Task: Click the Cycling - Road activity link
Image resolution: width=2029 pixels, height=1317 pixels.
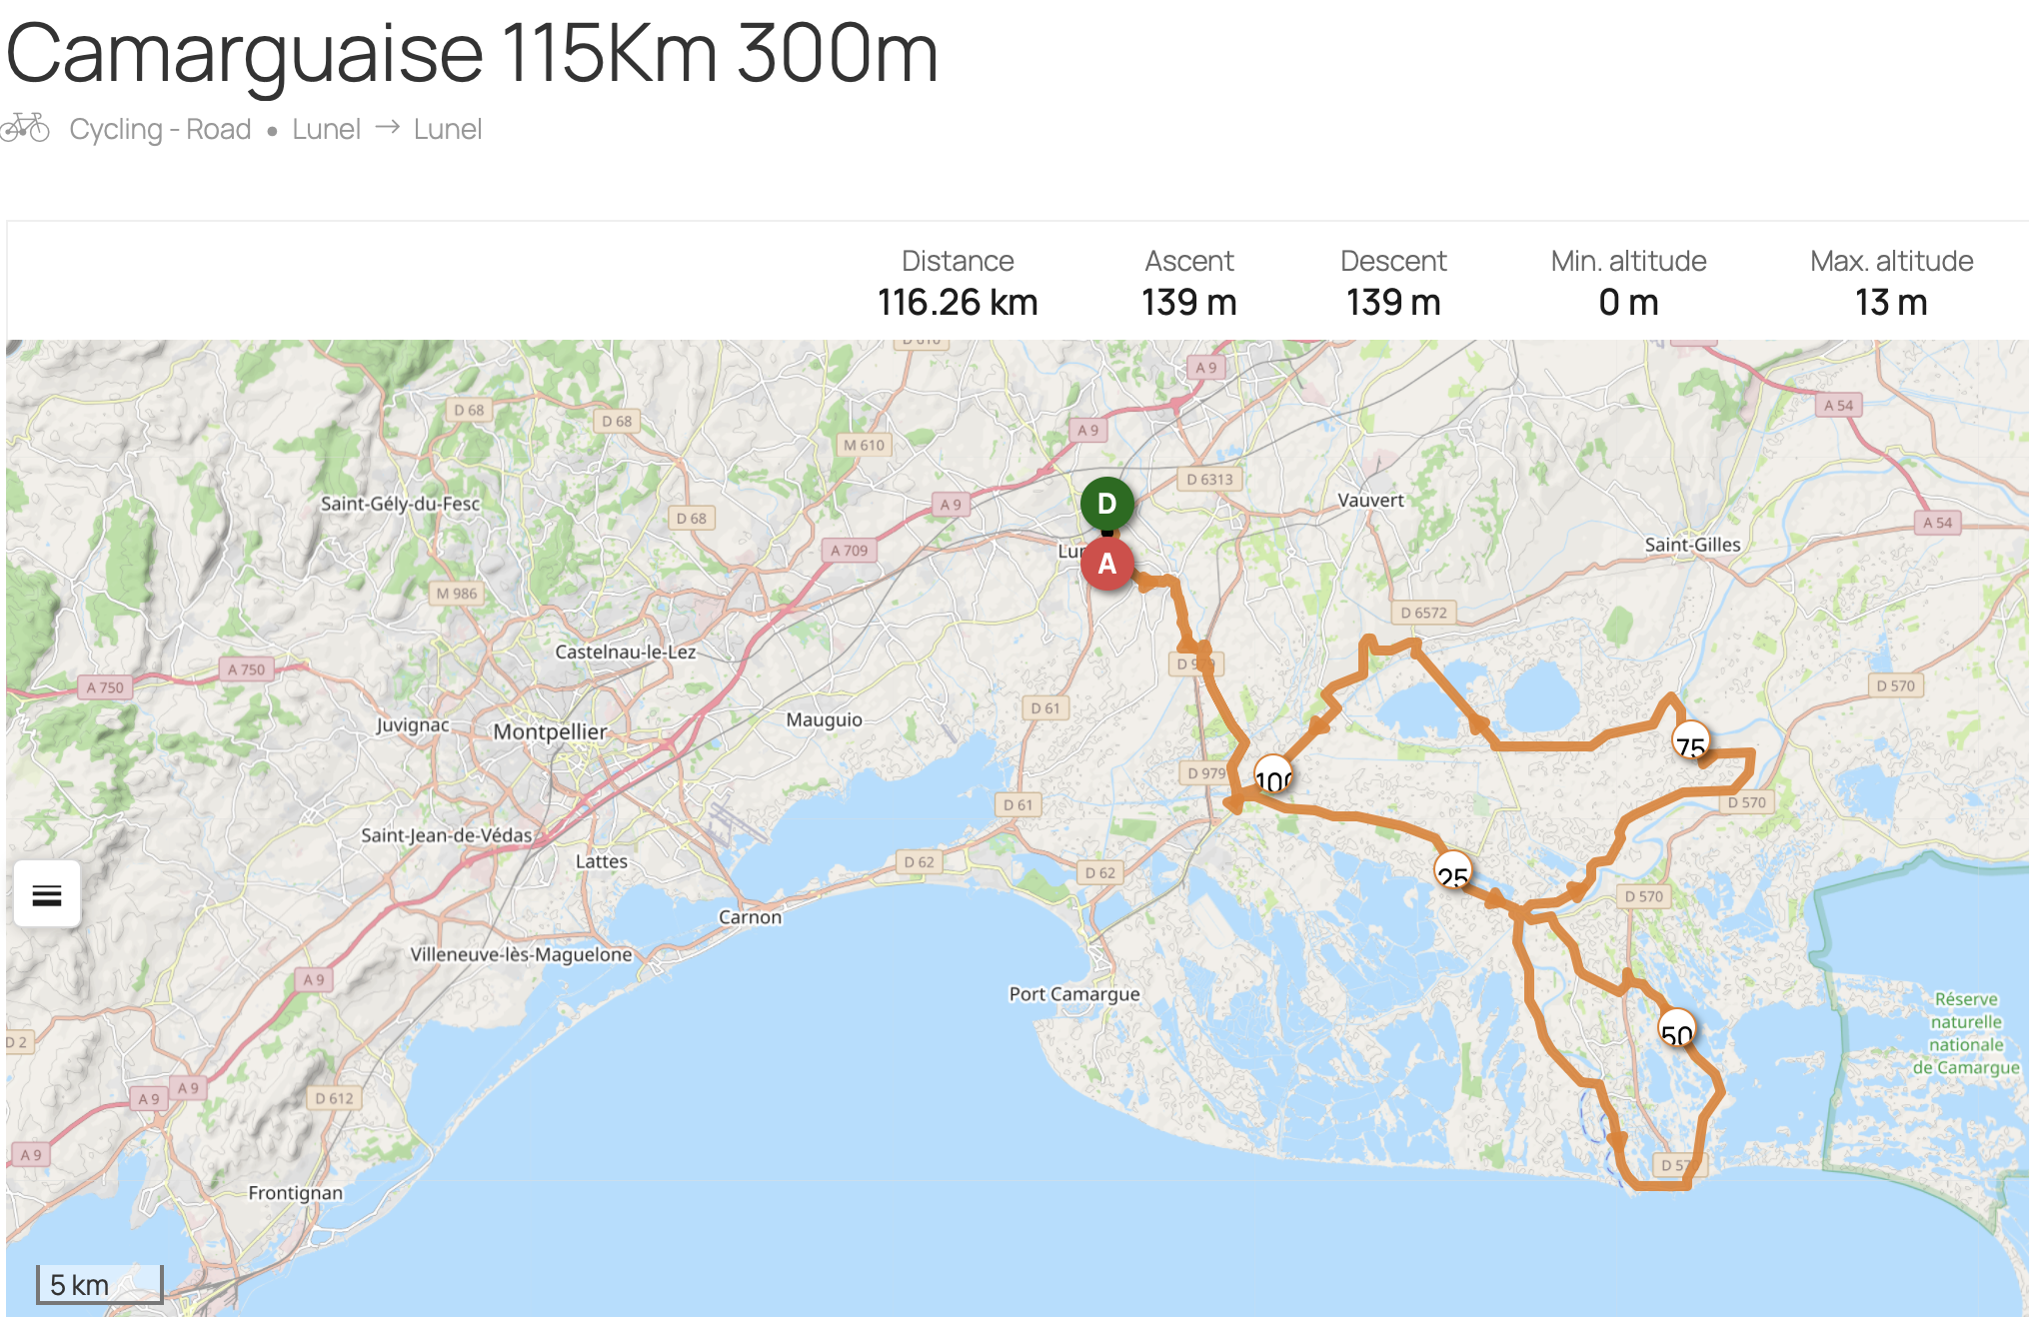Action: (160, 129)
